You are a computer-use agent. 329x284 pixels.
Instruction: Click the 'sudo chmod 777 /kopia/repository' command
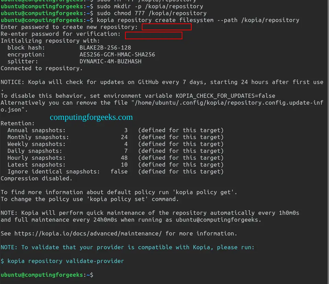(x=151, y=13)
